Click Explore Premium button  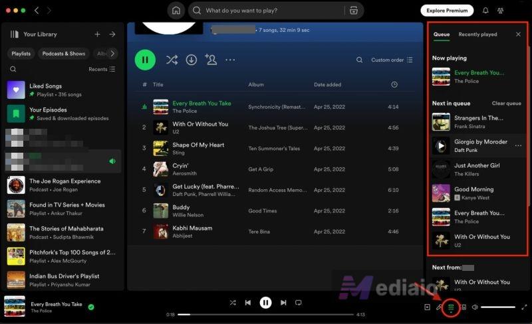click(447, 11)
